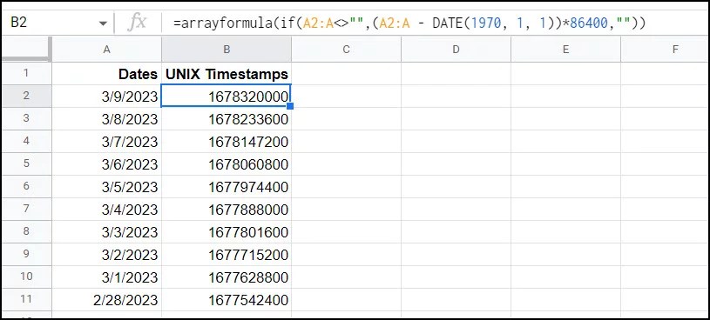Select column E header

click(565, 50)
